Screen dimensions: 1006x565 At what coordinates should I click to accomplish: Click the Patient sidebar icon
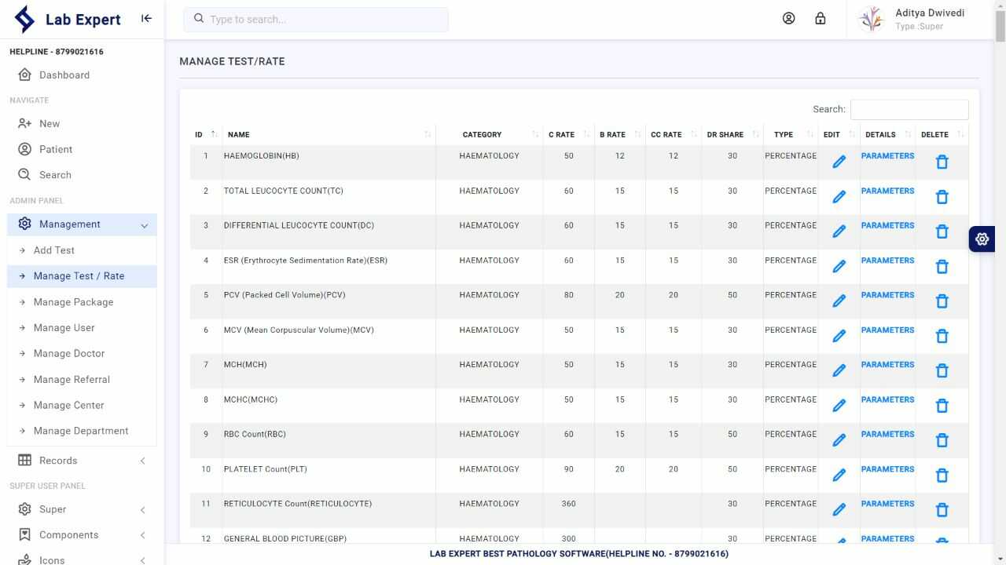[x=26, y=149]
